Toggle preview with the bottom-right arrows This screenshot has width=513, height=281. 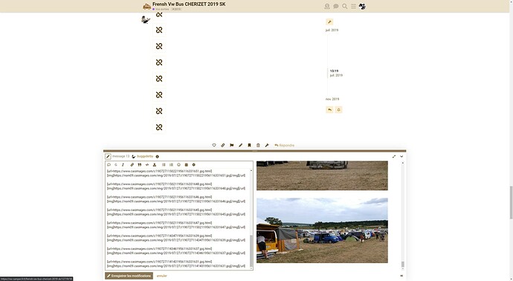point(401,276)
